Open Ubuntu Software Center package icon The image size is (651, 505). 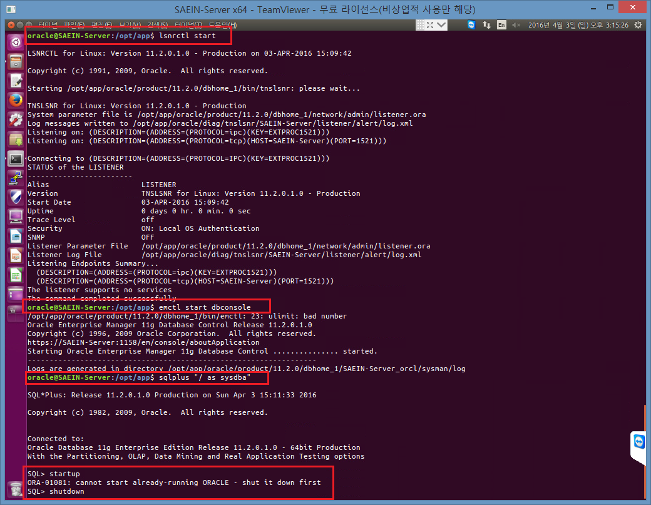[x=16, y=140]
